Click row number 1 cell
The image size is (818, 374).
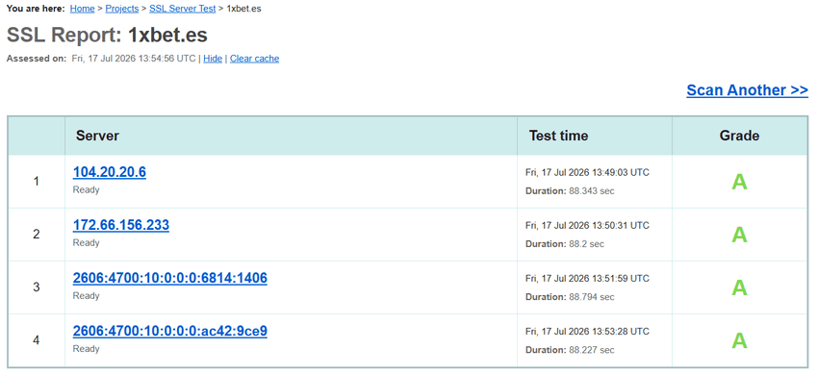pos(36,182)
